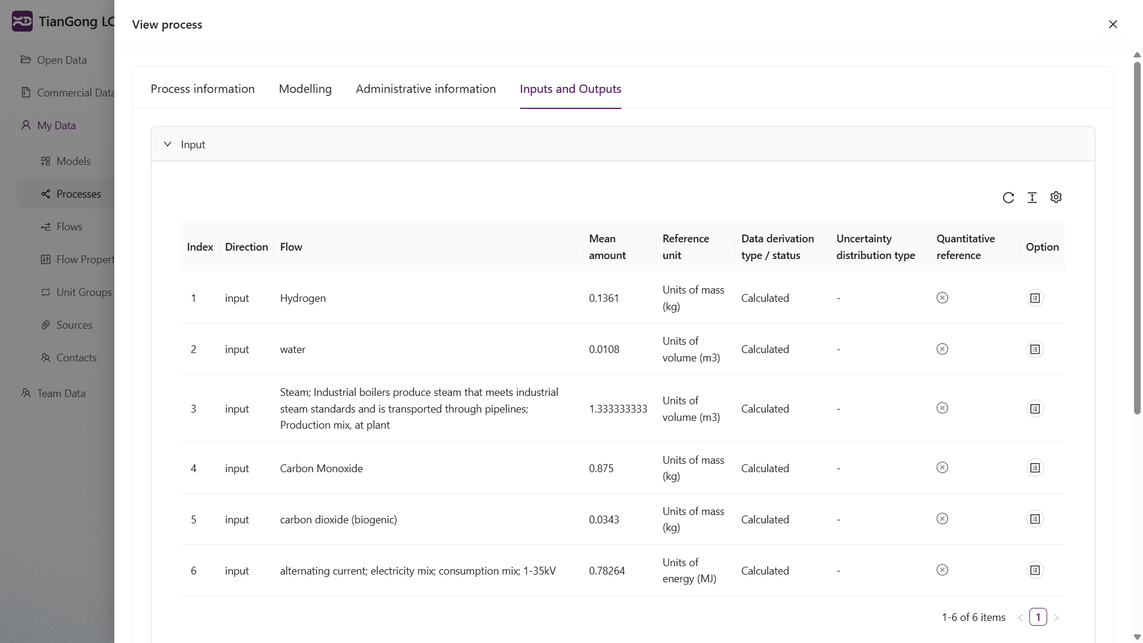
Task: Open view icon for electricity mix row
Action: click(x=1035, y=570)
